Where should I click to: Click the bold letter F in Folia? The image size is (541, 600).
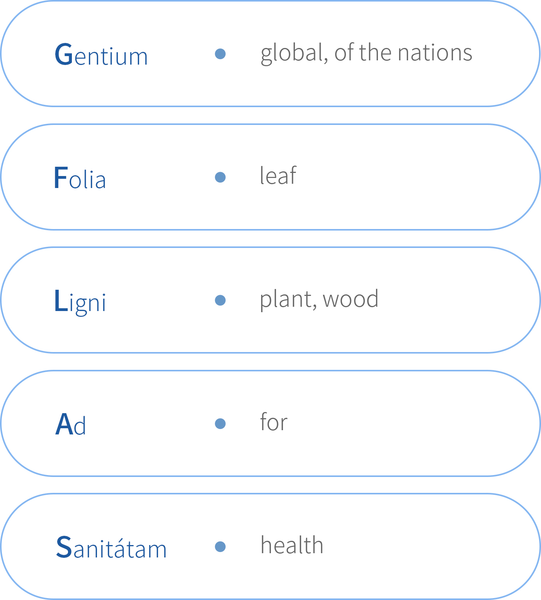coord(61,178)
